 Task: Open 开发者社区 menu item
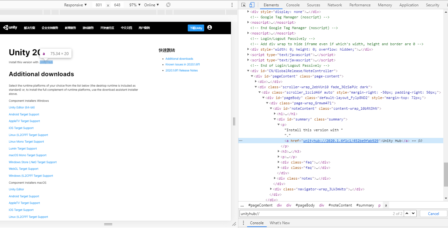click(107, 28)
